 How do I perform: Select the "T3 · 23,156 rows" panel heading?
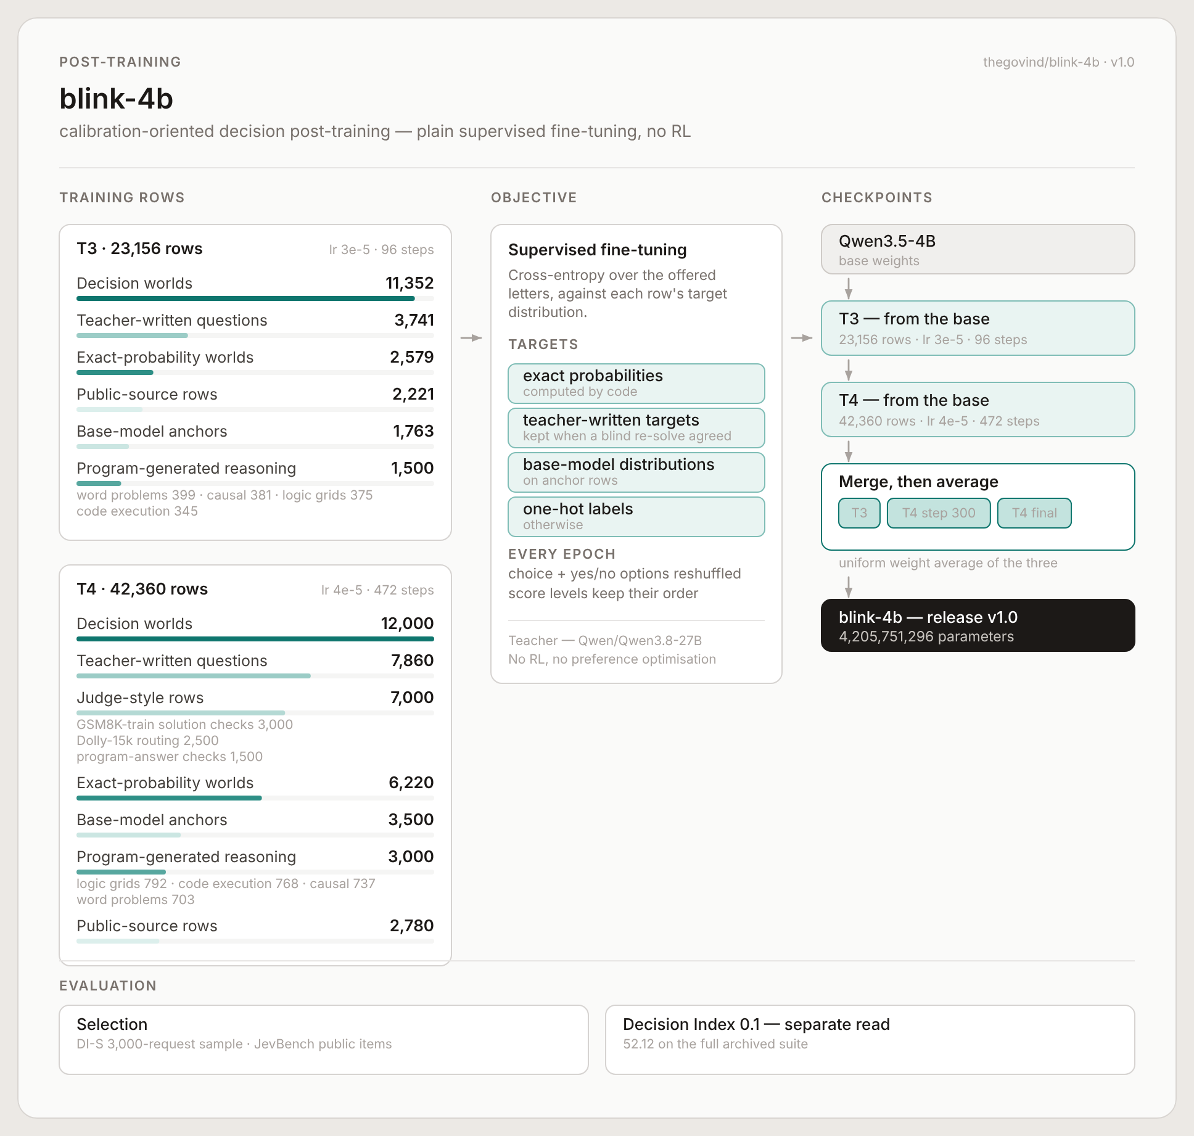pyautogui.click(x=139, y=249)
